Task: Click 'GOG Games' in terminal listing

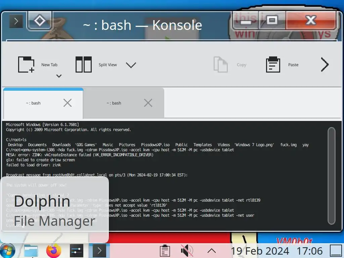Action: pyautogui.click(x=86, y=145)
